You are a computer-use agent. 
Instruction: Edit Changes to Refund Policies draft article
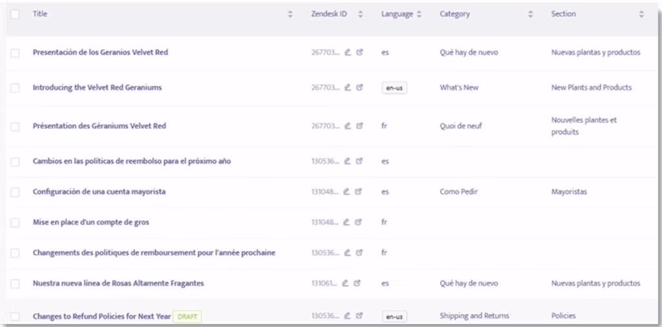[x=347, y=315]
